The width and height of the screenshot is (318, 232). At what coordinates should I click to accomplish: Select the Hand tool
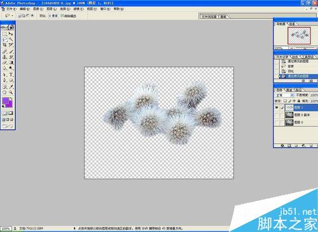click(x=4, y=92)
